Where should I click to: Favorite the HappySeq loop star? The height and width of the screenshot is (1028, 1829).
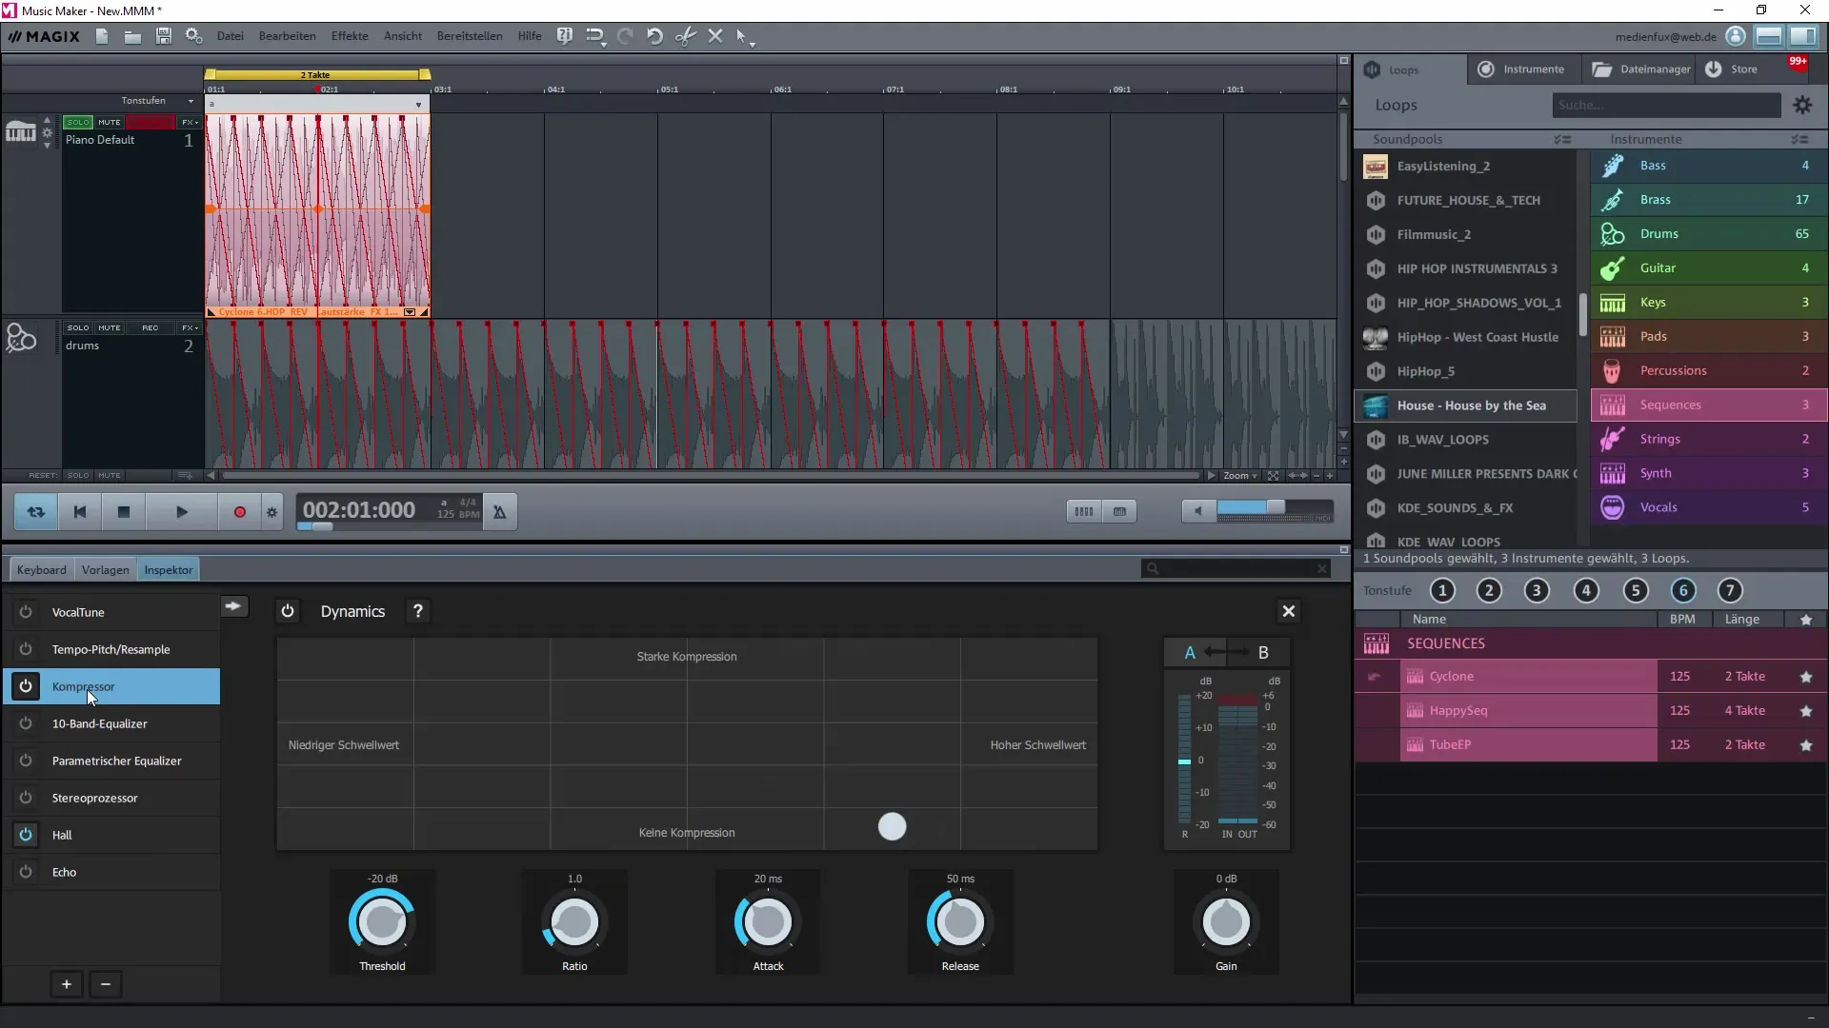1805,711
